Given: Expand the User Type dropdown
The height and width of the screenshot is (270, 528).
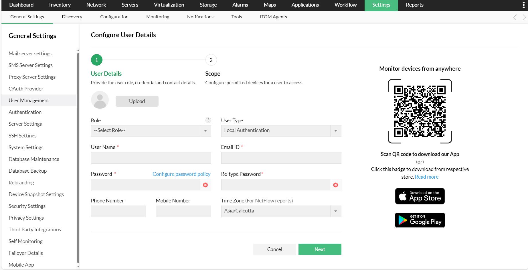Looking at the screenshot, I should click(x=281, y=131).
